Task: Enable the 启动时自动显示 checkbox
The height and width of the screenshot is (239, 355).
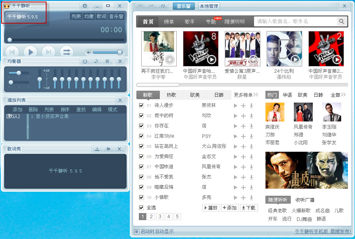Action: (136, 232)
